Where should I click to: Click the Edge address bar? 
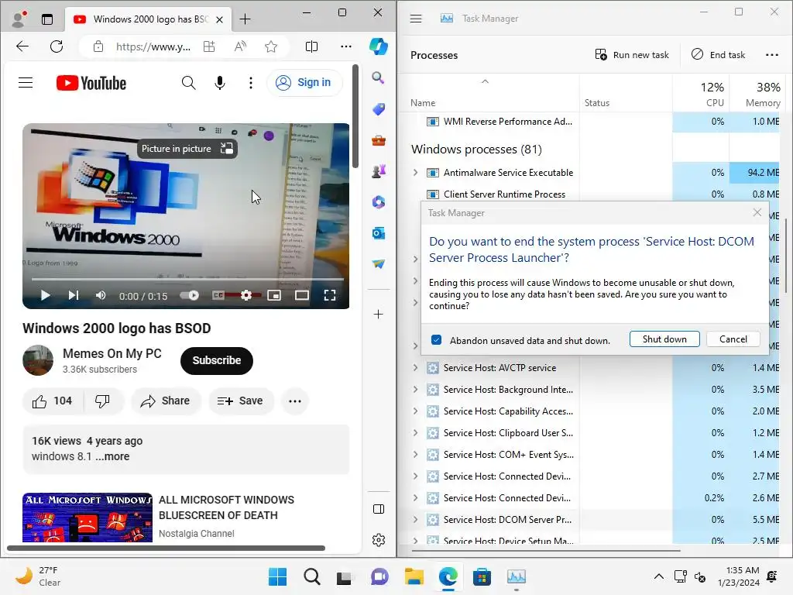coord(153,46)
